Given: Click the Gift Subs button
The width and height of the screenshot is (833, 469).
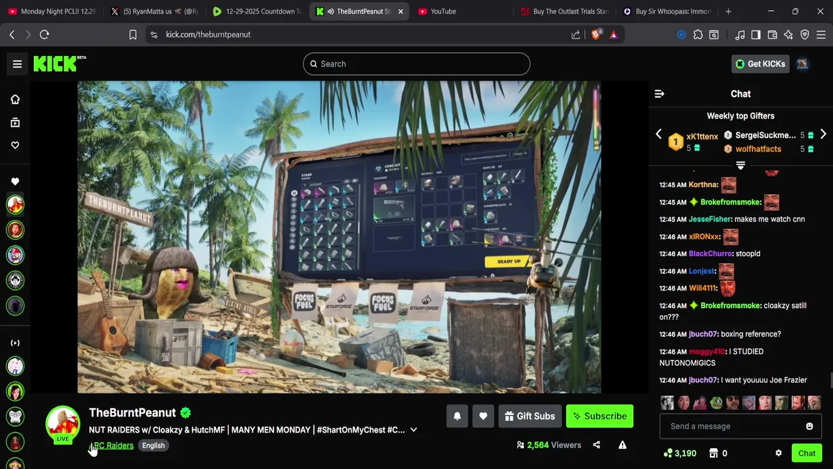Looking at the screenshot, I should click(529, 416).
